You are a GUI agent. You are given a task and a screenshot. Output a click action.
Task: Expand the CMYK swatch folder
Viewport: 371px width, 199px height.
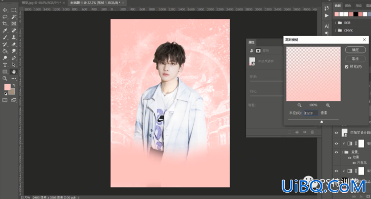tap(335, 30)
